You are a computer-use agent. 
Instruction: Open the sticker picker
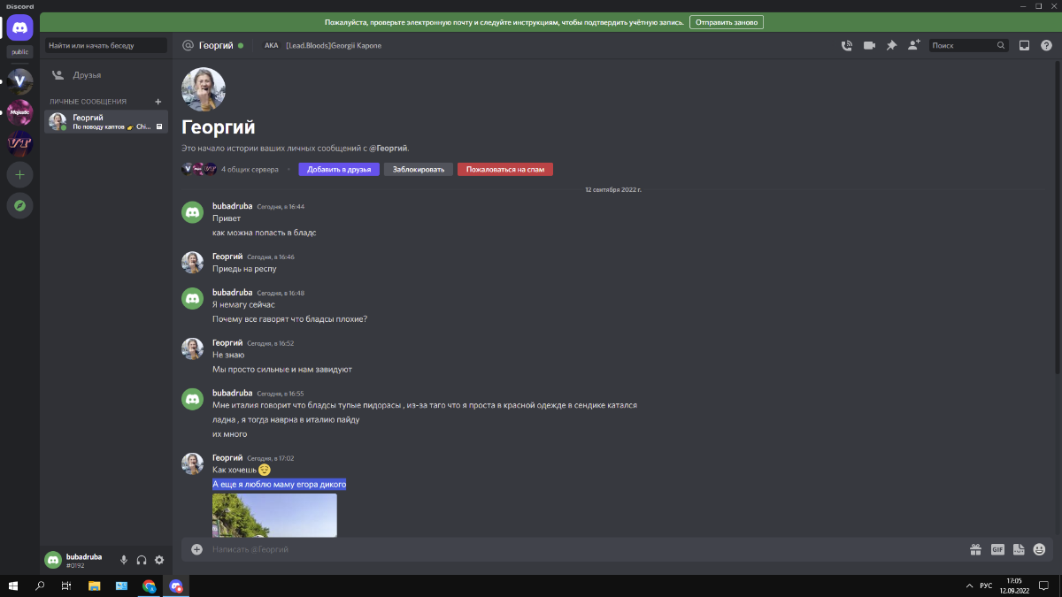click(1019, 549)
